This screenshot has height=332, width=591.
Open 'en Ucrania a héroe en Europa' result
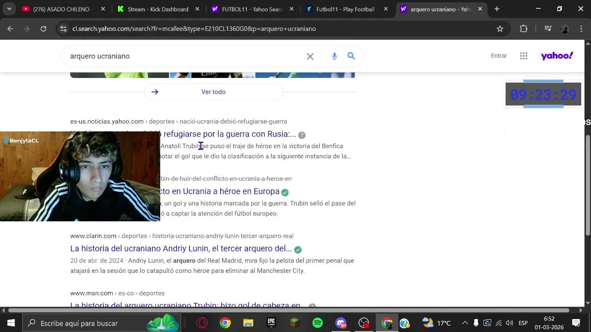coord(220,191)
